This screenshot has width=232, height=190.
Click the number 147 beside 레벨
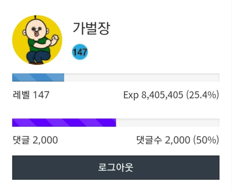click(41, 95)
